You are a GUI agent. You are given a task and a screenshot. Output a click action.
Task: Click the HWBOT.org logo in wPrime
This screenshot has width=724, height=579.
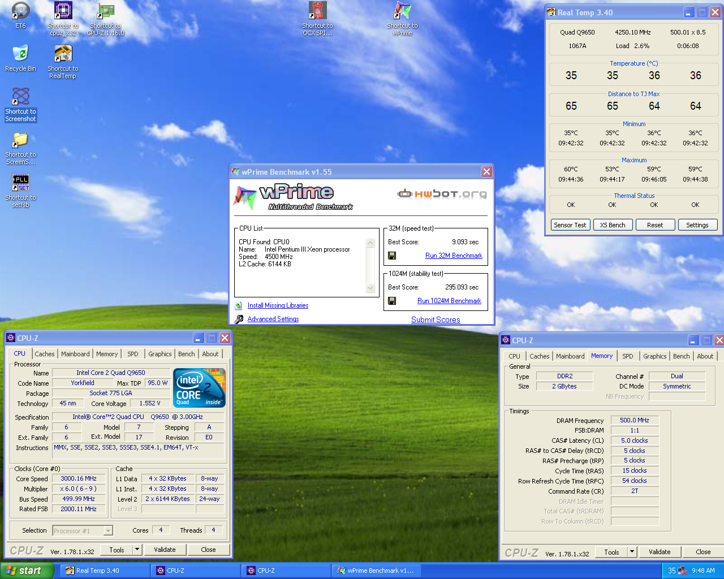click(x=442, y=194)
